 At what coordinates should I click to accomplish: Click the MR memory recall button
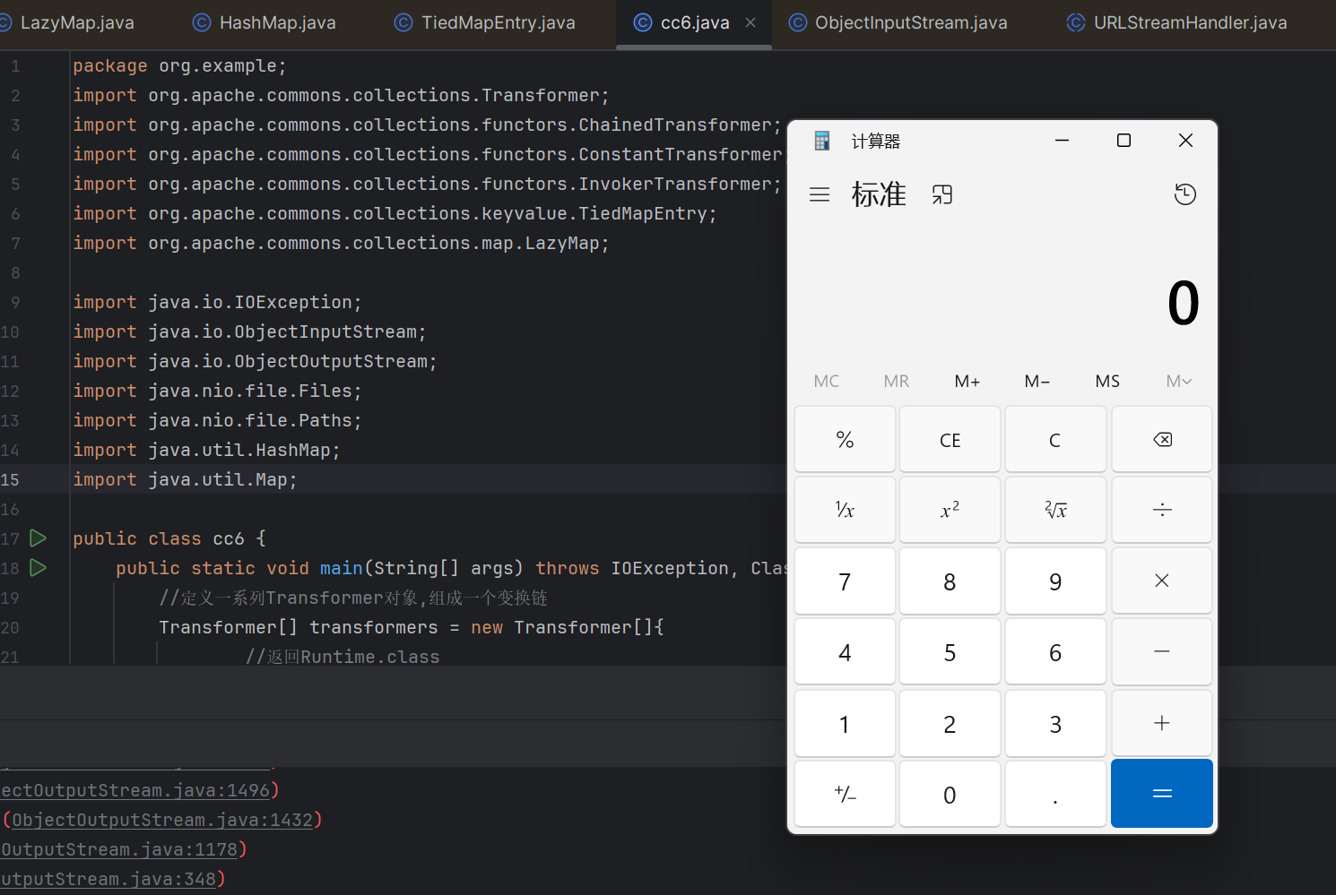pos(897,382)
